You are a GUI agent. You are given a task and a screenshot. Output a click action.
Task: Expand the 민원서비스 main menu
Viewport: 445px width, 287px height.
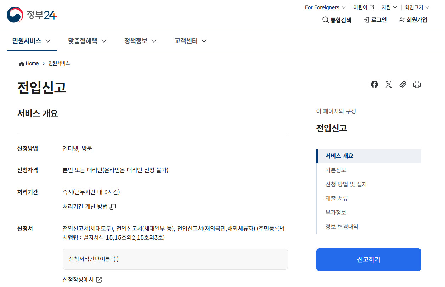(32, 41)
